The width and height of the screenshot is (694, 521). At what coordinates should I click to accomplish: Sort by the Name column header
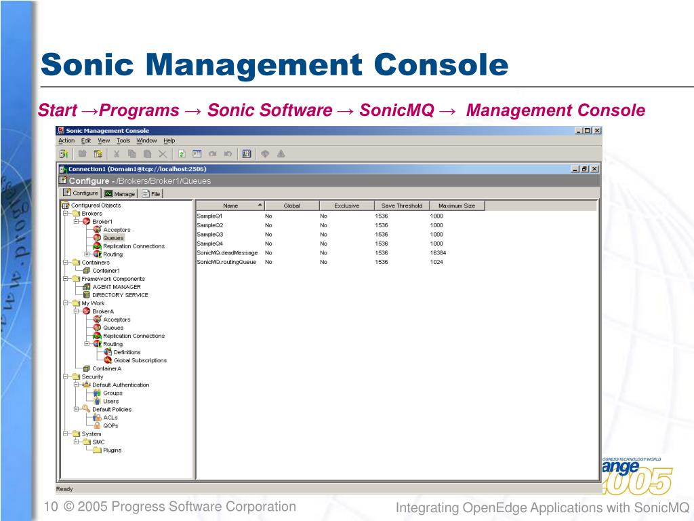click(230, 206)
